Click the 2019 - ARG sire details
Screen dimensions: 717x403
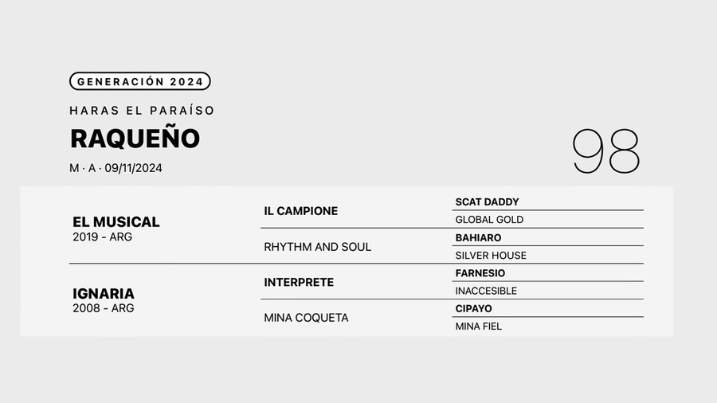[103, 237]
